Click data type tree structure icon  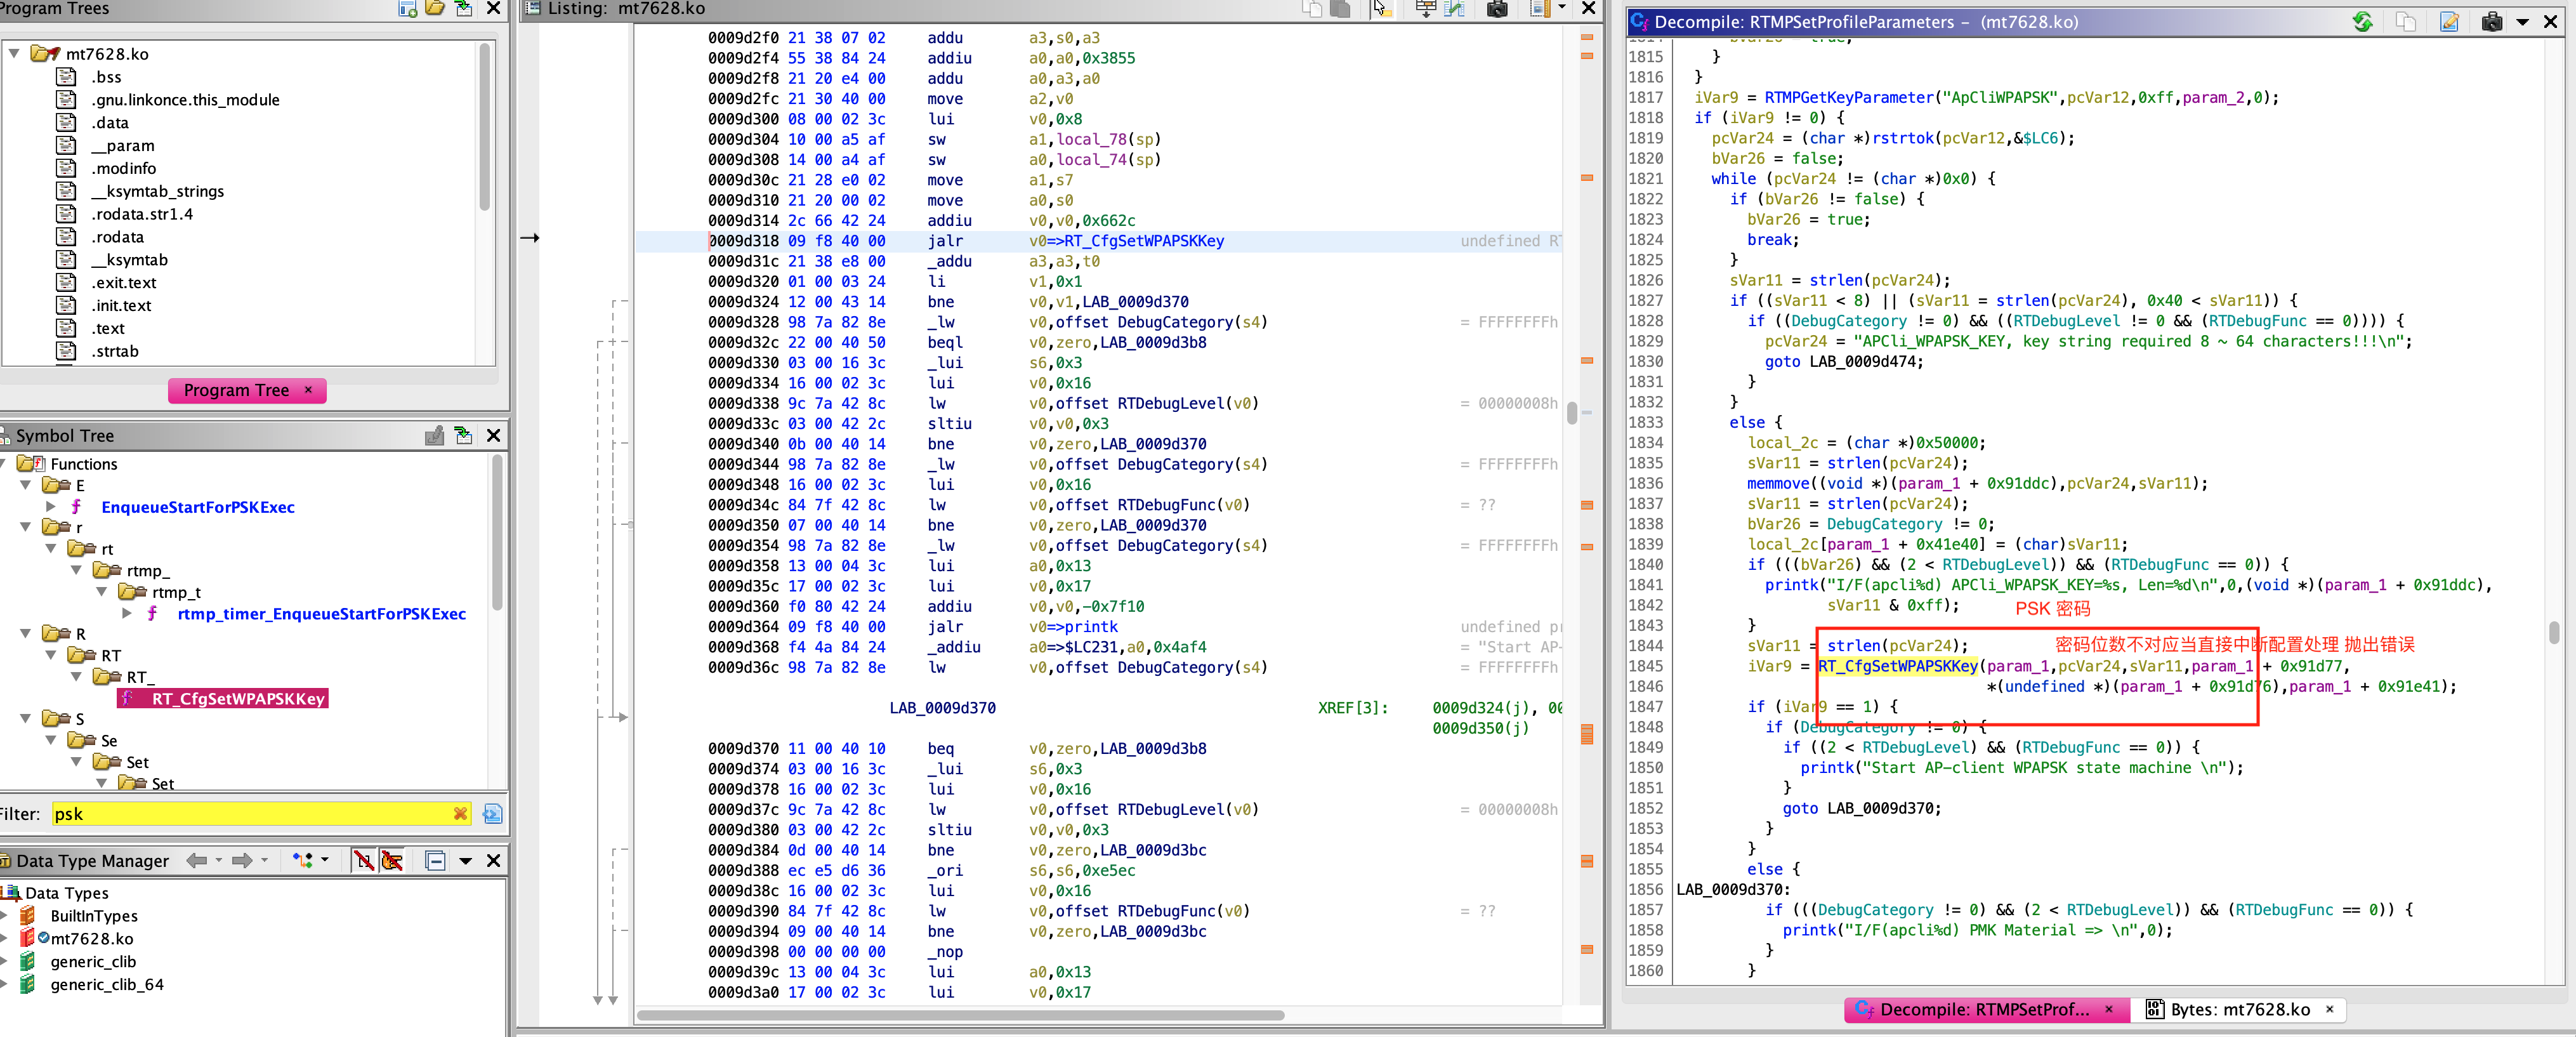[303, 860]
